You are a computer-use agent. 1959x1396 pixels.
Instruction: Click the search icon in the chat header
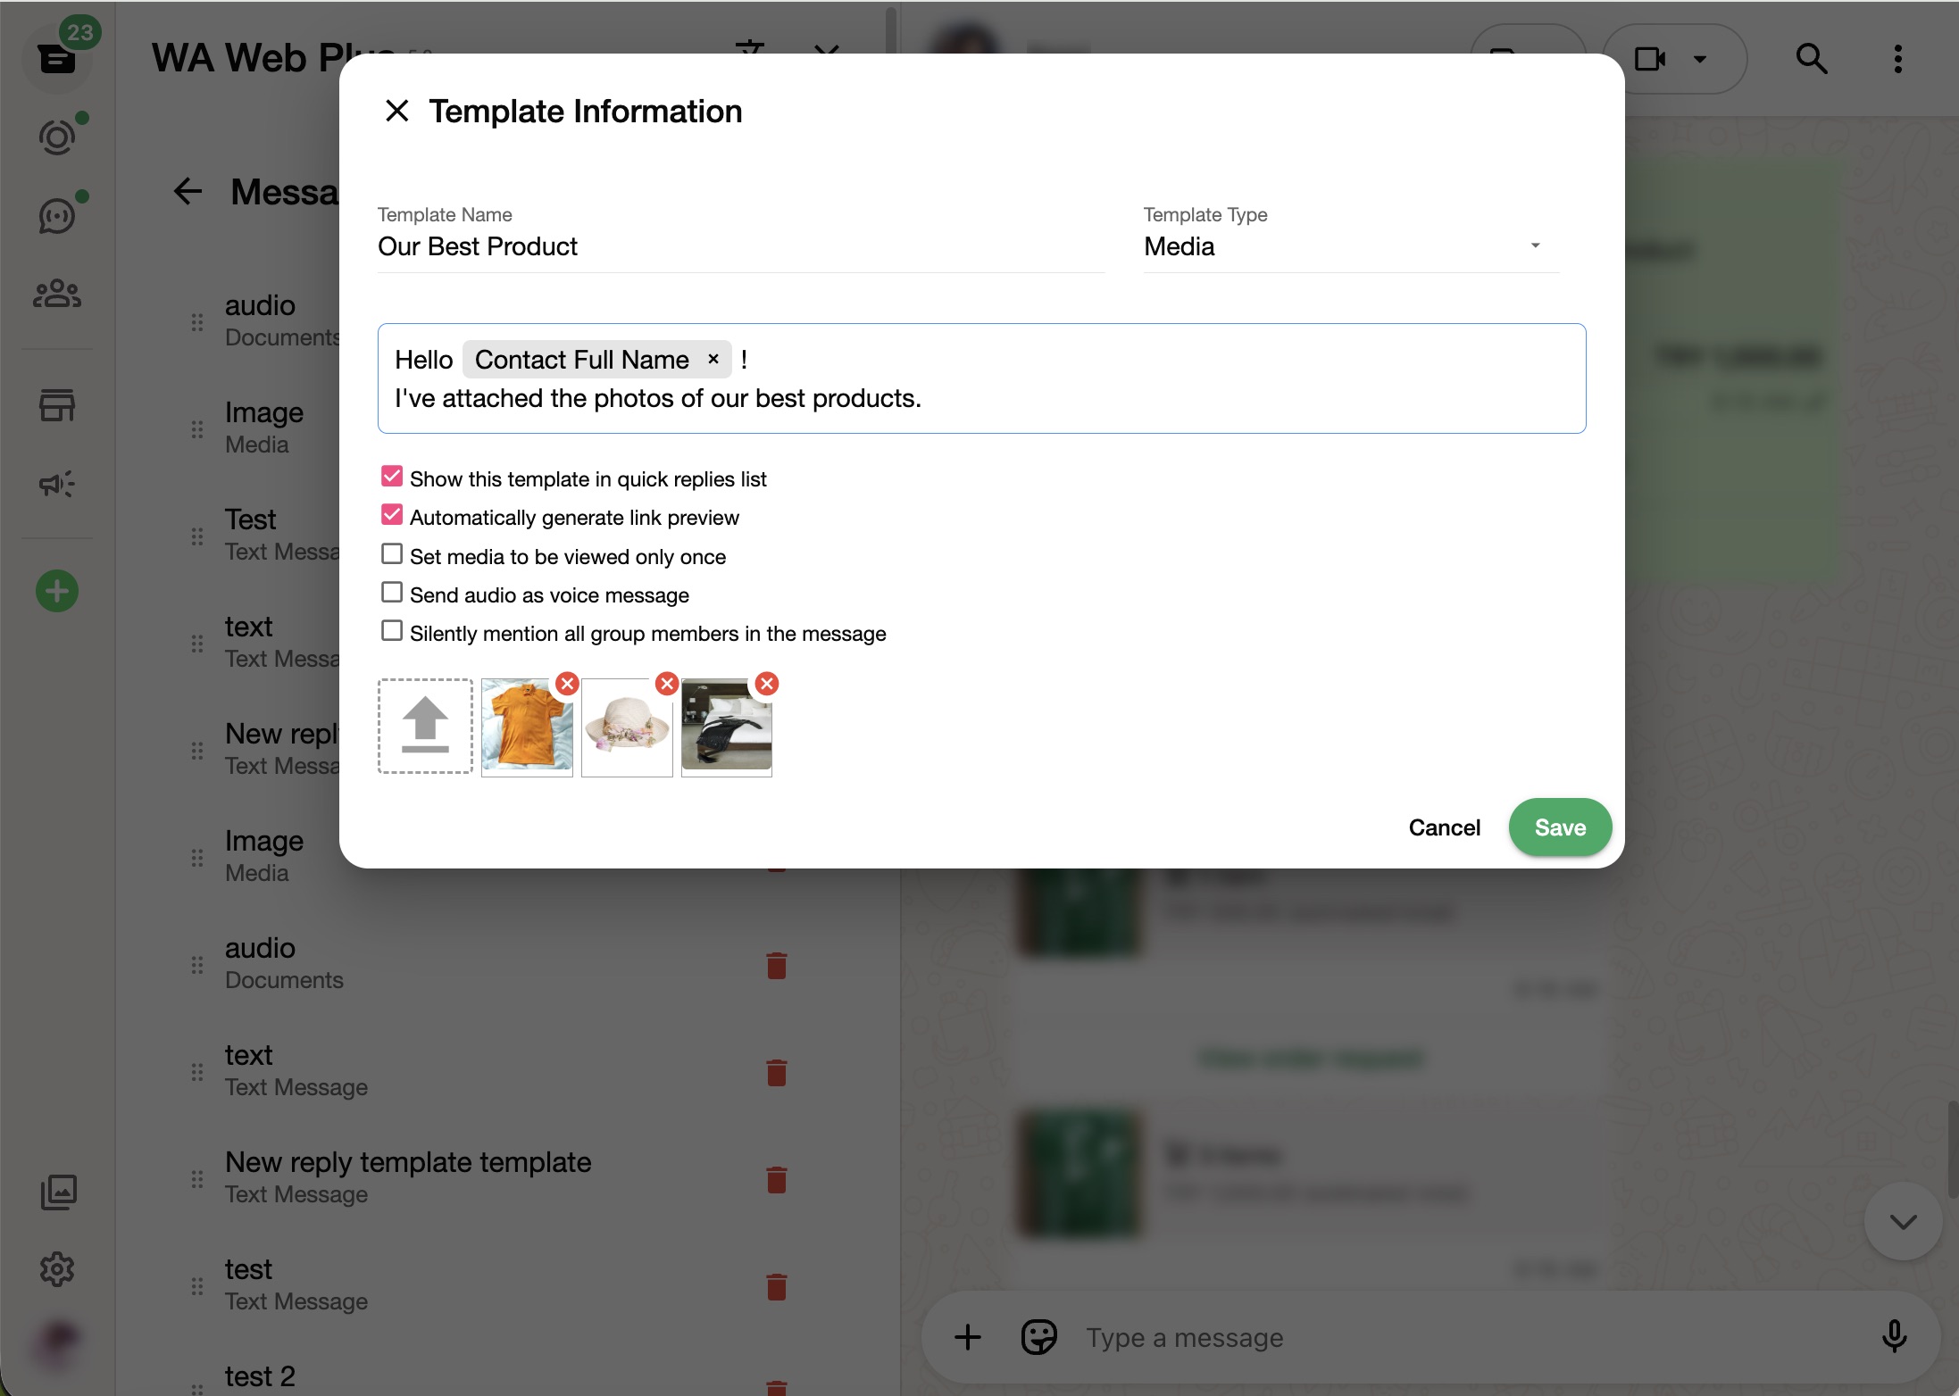[x=1813, y=58]
